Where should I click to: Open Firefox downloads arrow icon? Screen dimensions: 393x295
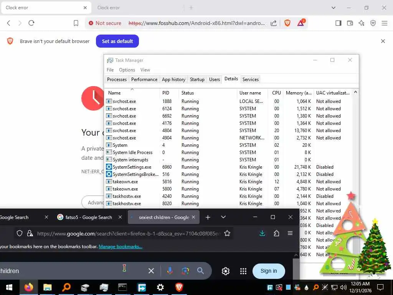click(x=262, y=234)
